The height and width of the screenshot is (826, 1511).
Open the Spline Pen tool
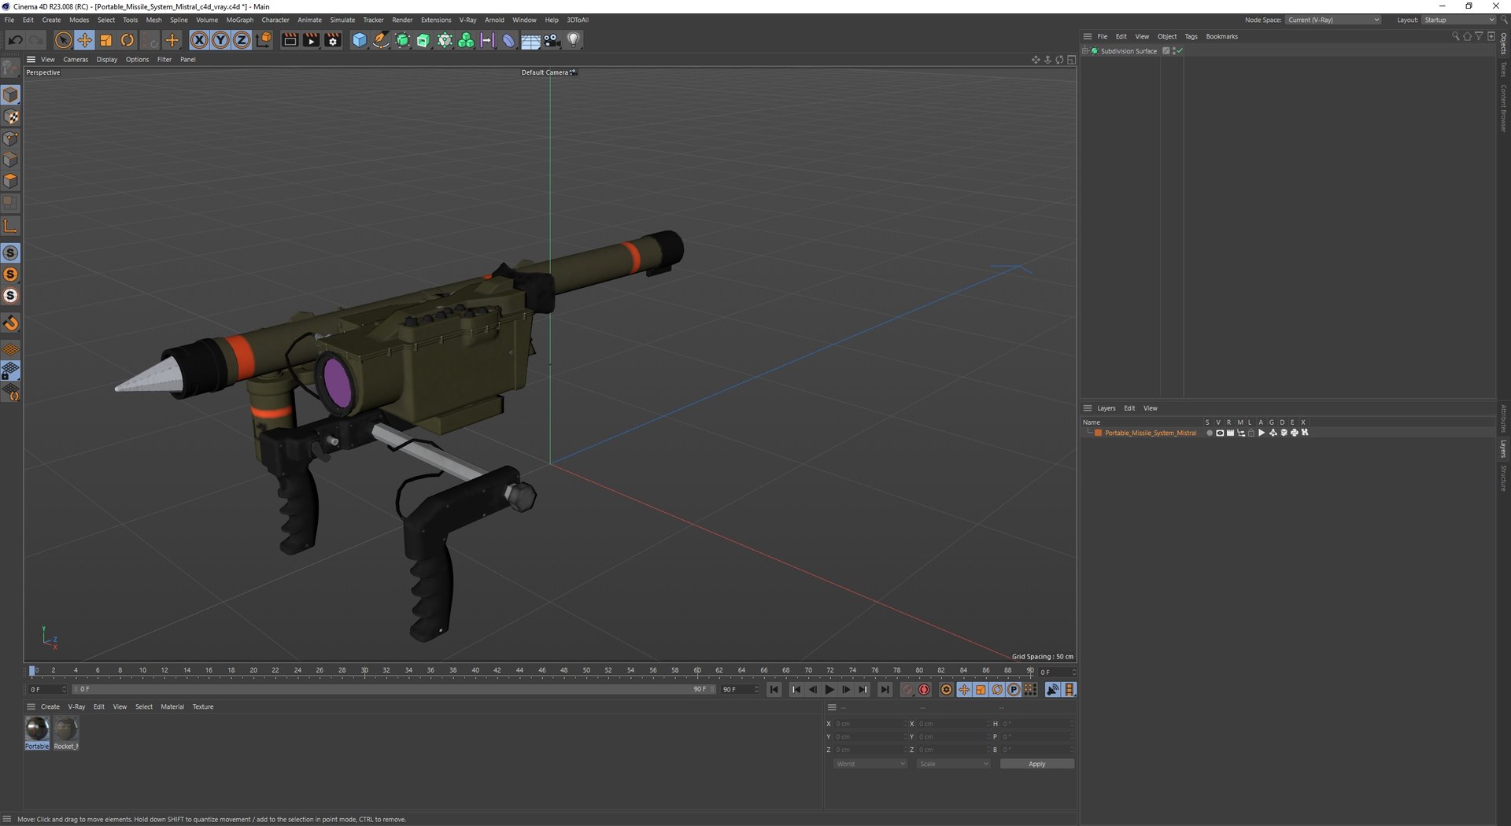(x=381, y=40)
